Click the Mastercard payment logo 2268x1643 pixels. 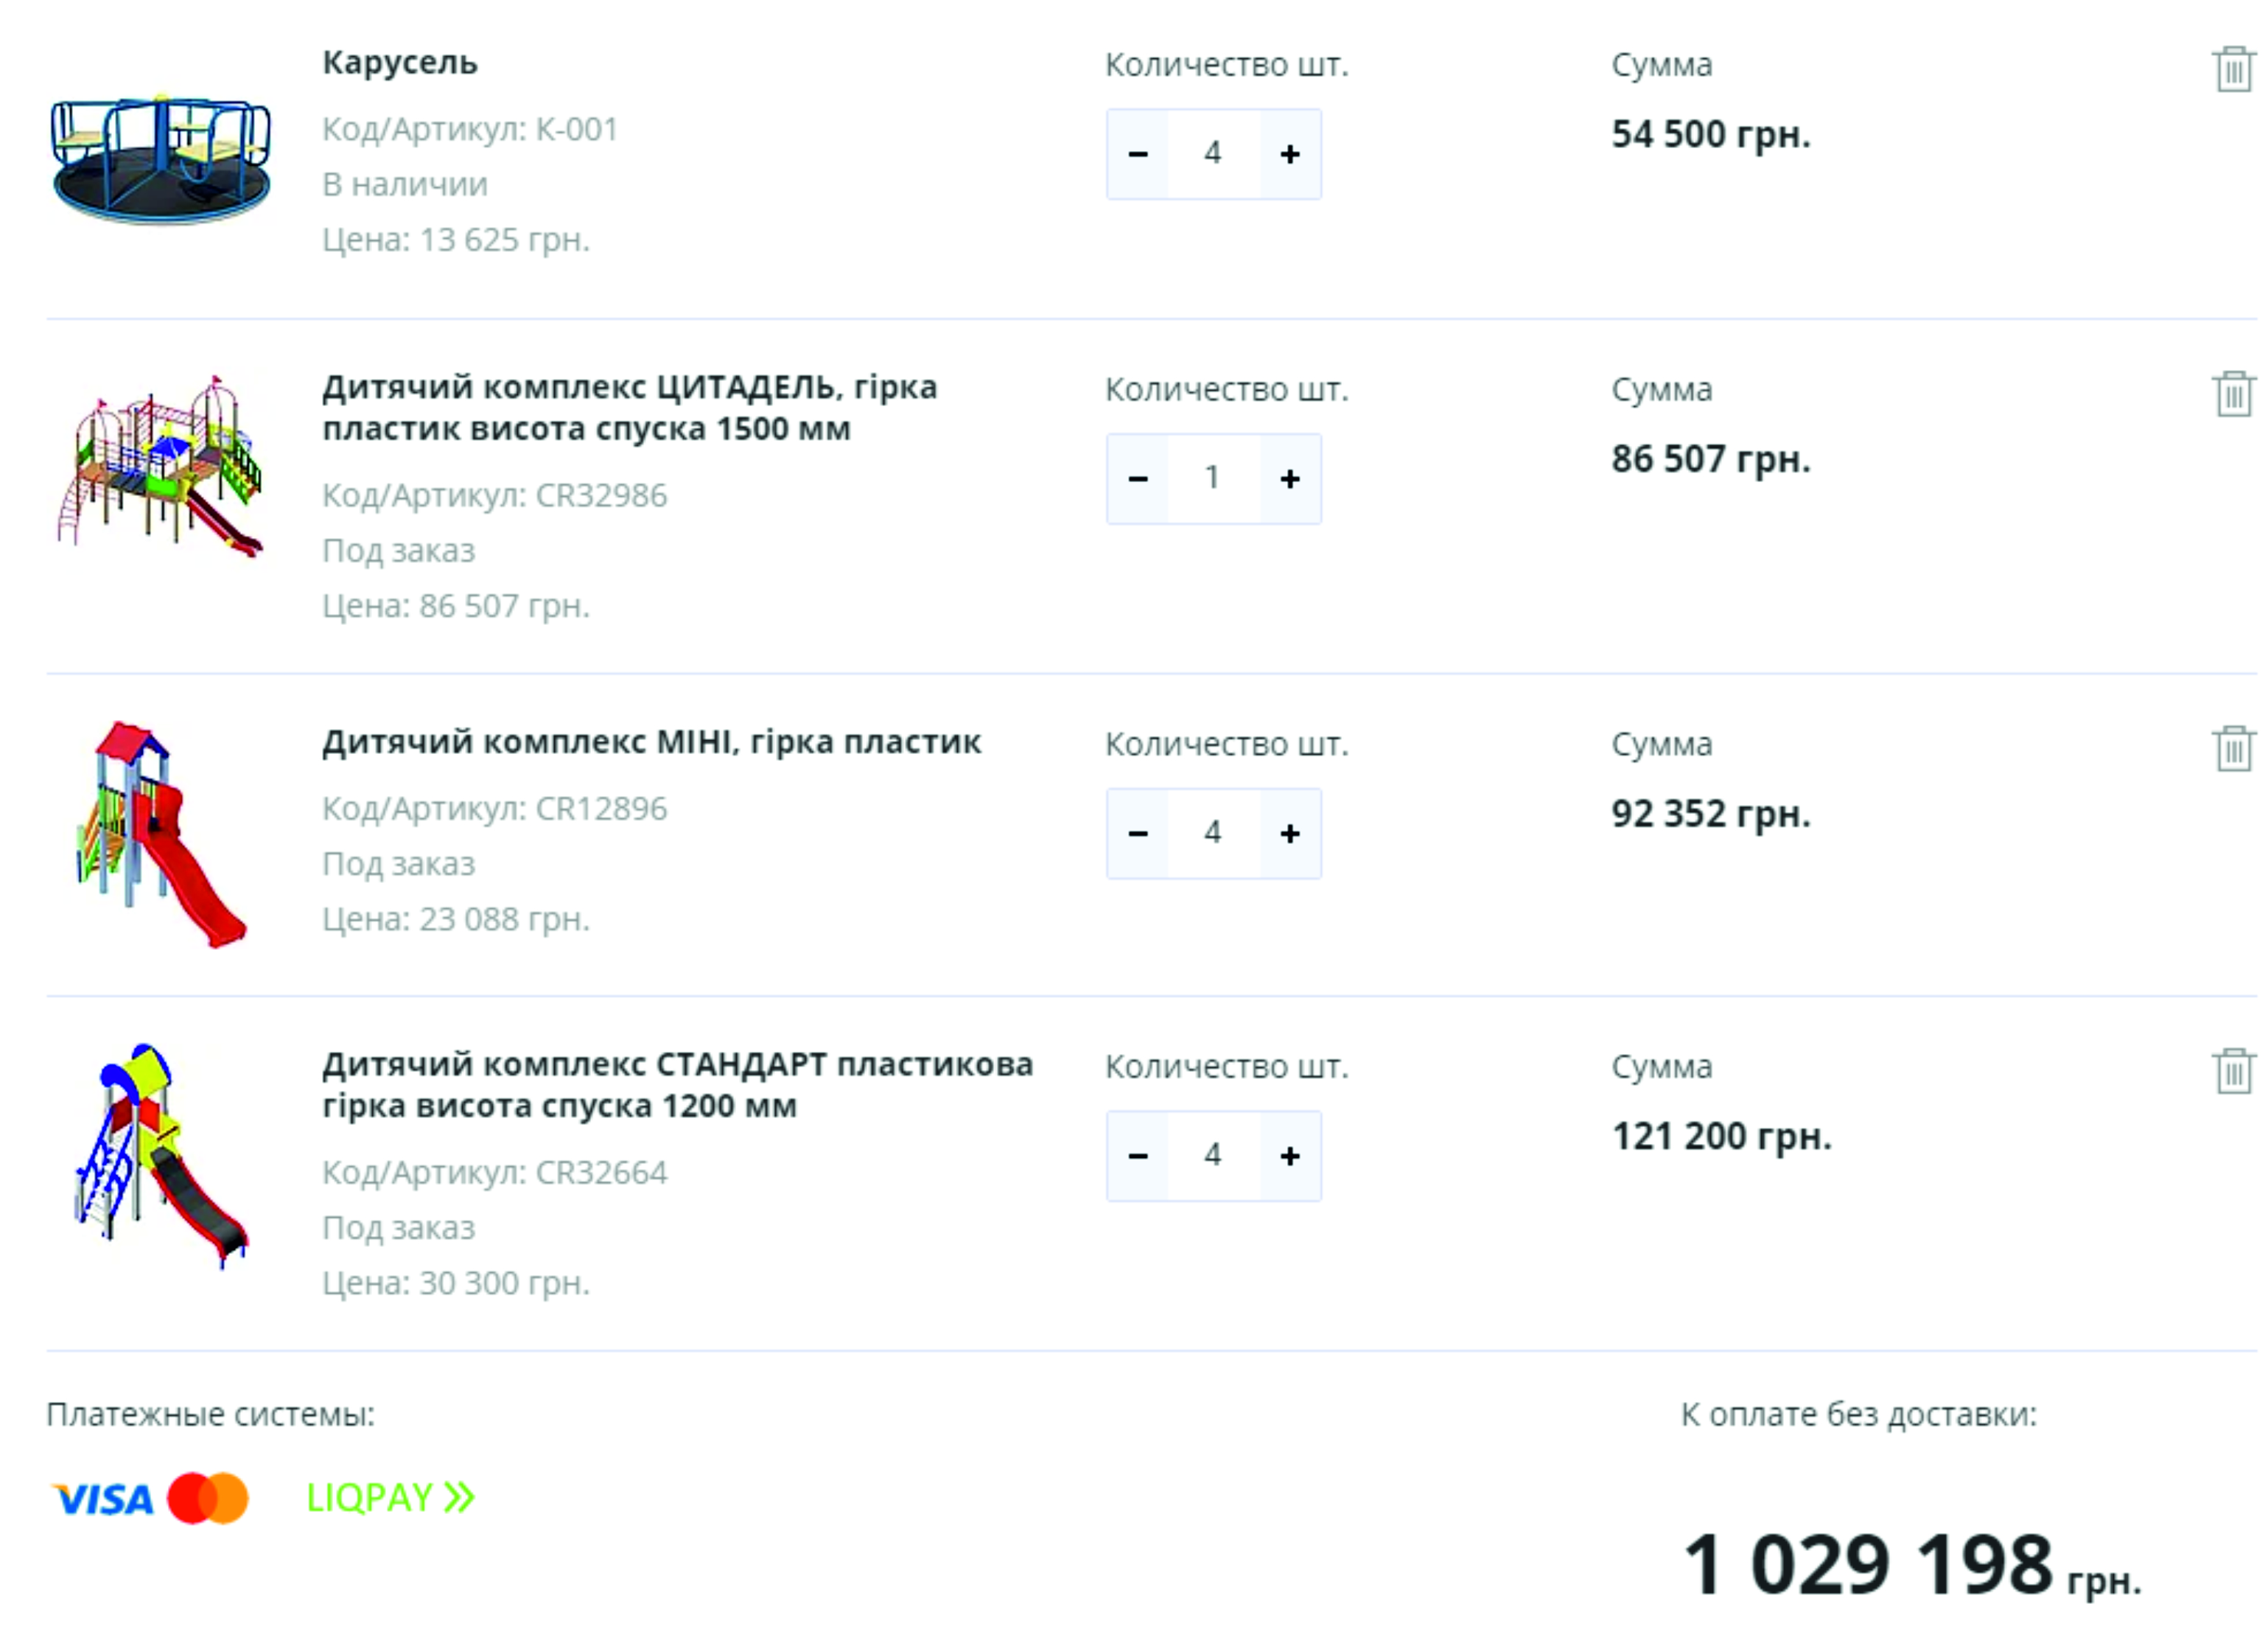point(208,1498)
